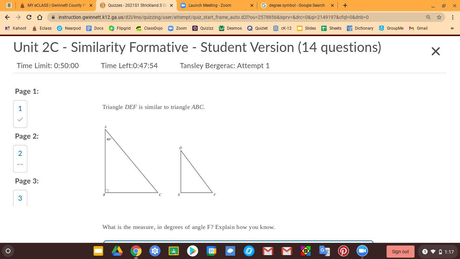
Task: Go forward to the next page
Action: (x=18, y=17)
